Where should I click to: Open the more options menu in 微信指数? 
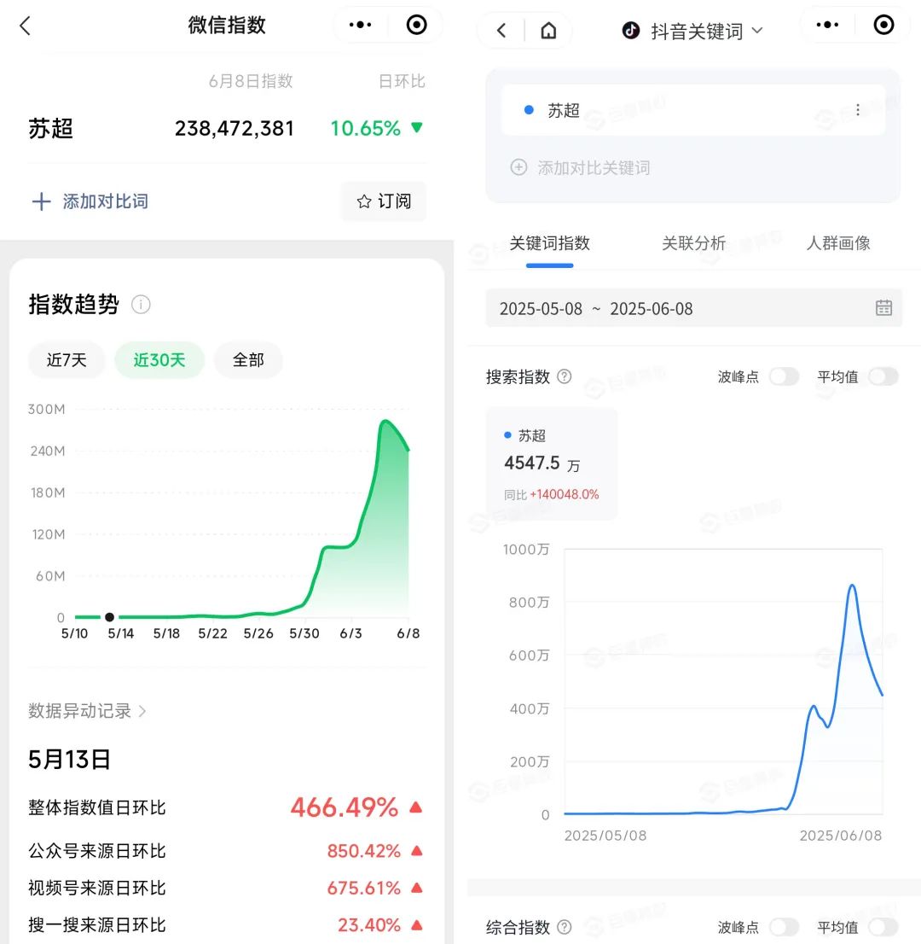pos(360,25)
